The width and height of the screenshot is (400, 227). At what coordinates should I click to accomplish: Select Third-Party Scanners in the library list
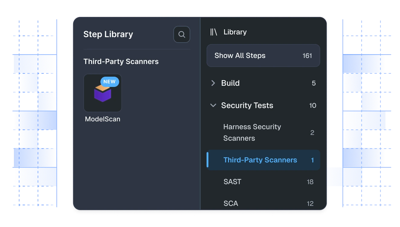click(263, 160)
